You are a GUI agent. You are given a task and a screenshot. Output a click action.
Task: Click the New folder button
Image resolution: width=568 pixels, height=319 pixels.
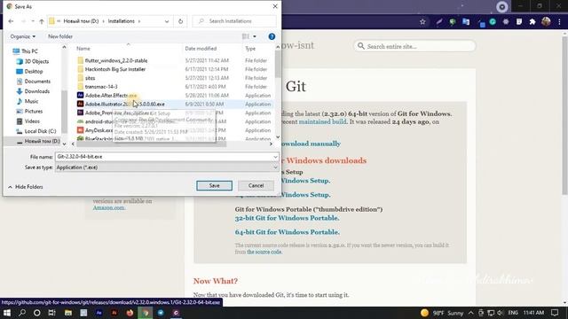point(60,36)
